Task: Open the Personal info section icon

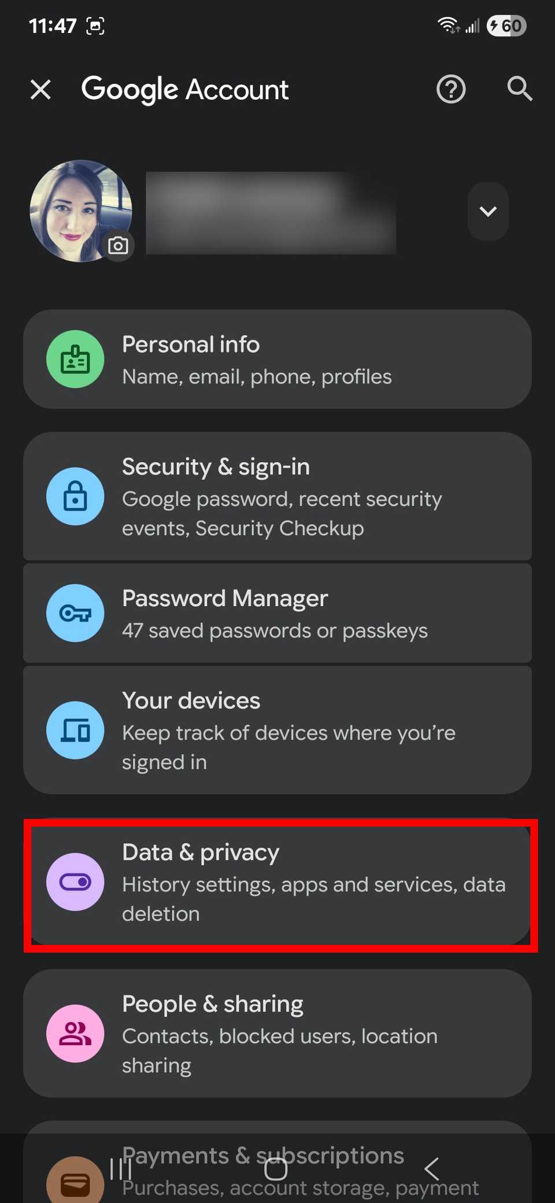Action: [x=75, y=359]
